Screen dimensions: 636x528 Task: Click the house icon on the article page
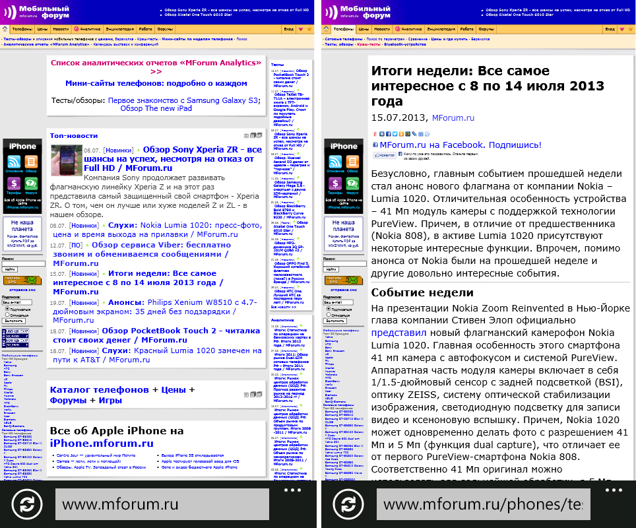tap(326, 29)
